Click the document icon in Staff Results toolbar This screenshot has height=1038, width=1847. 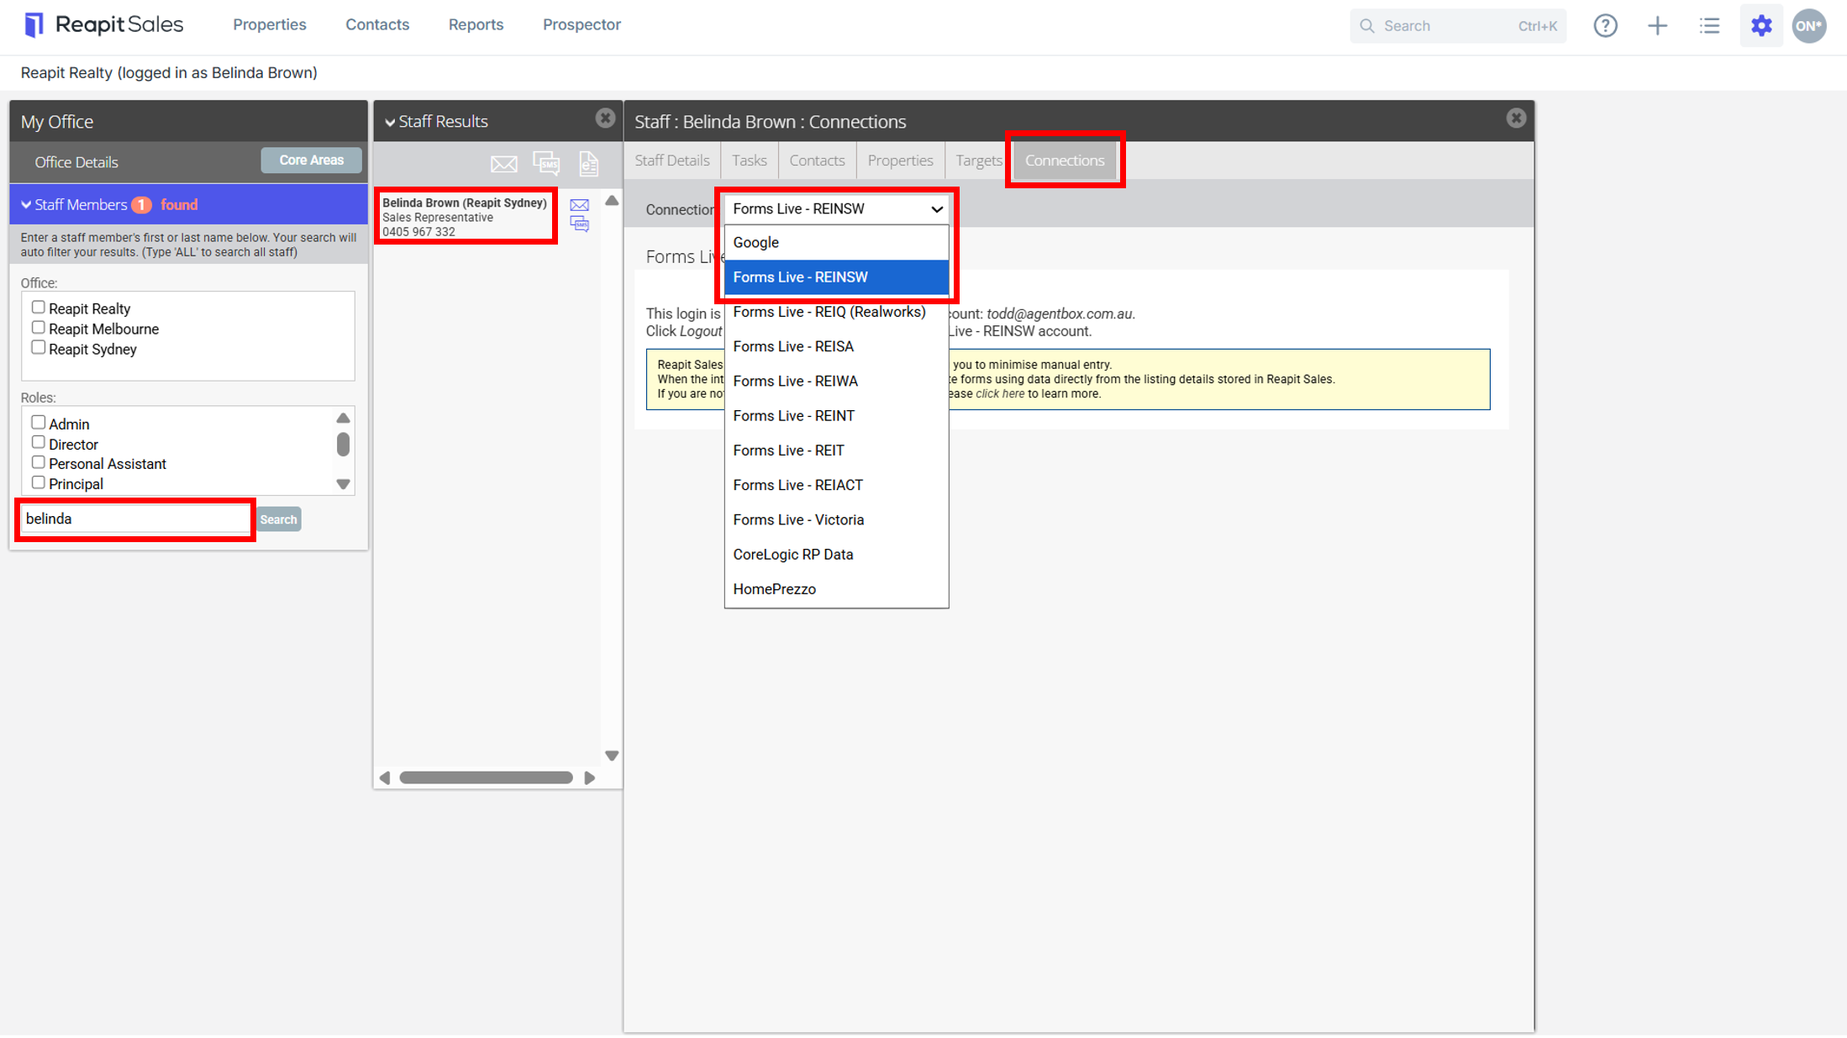coord(588,163)
